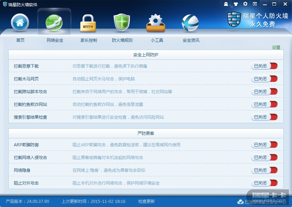Image resolution: width=292 pixels, height=207 pixels.
Task: Enable ARP欺骗防御 switch
Action: (264, 145)
